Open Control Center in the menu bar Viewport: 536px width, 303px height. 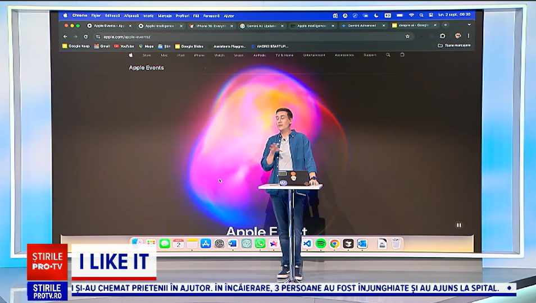pyautogui.click(x=431, y=15)
